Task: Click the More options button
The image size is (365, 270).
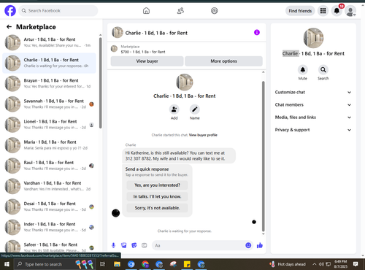Action: click(x=223, y=61)
